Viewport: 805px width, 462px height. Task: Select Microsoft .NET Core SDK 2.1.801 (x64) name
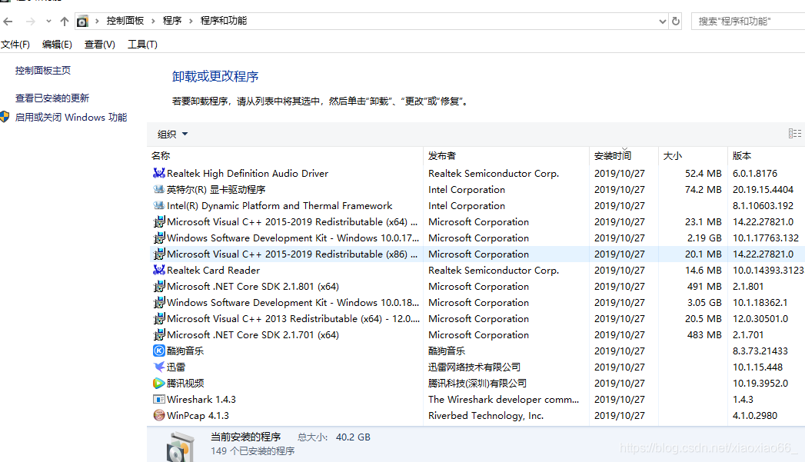(x=253, y=287)
